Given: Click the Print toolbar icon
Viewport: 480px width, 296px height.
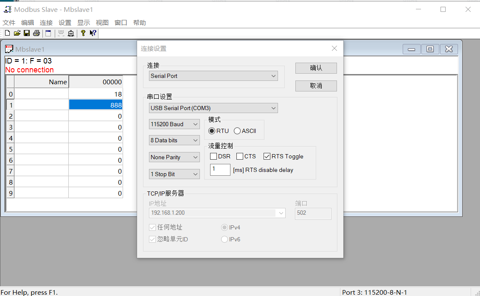Looking at the screenshot, I should [36, 33].
